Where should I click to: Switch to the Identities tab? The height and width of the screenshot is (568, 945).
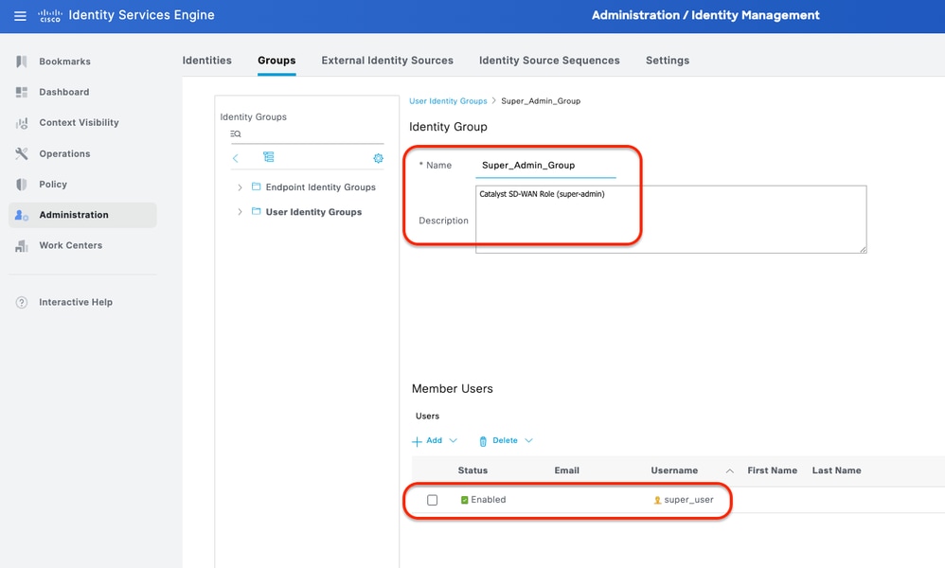pos(206,61)
